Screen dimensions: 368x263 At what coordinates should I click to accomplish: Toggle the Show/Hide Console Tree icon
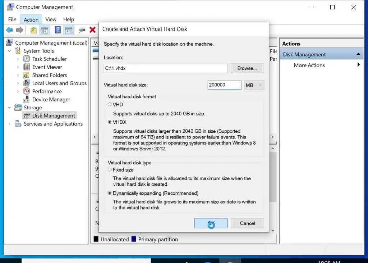tap(44, 30)
